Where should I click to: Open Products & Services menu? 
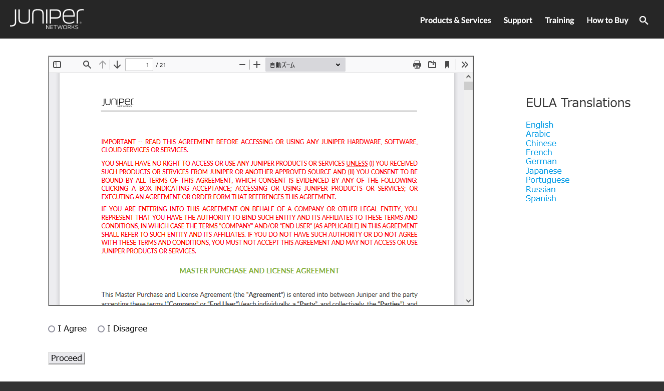click(x=455, y=21)
